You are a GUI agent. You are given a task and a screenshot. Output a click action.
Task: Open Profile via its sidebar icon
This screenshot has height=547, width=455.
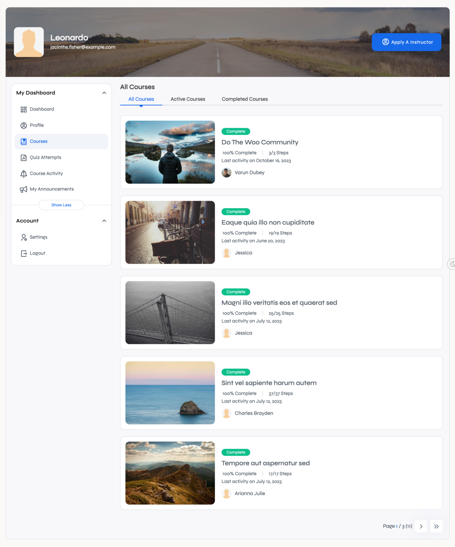[x=23, y=125]
